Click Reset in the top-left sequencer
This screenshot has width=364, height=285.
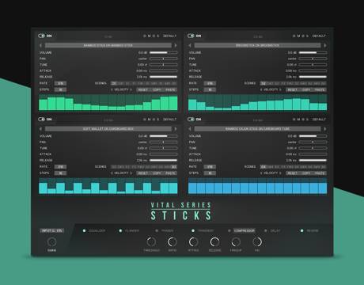143,89
